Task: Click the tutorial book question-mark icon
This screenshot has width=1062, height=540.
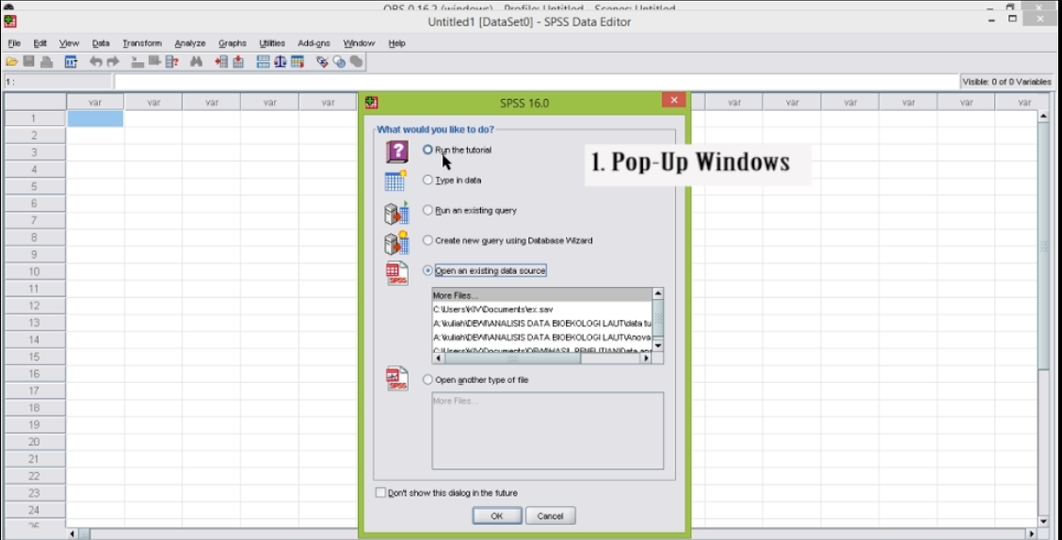Action: coord(397,151)
